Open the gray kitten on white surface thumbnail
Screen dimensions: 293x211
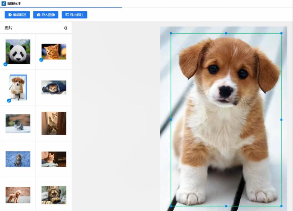pos(18,123)
